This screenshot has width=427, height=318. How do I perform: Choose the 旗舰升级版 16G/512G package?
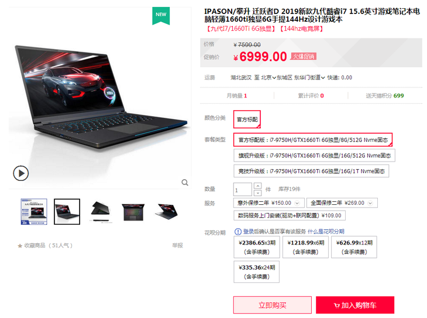(x=314, y=156)
